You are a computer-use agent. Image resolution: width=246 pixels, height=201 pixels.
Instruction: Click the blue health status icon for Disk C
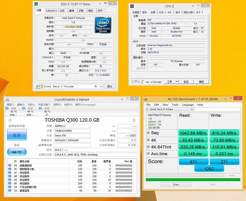click(7, 109)
